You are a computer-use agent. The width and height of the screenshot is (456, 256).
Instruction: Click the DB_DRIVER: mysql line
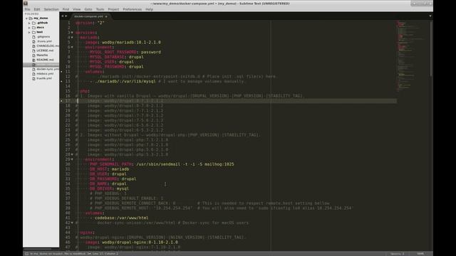pos(109,188)
